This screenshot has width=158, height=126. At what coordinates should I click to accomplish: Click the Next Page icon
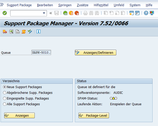coord(117,13)
